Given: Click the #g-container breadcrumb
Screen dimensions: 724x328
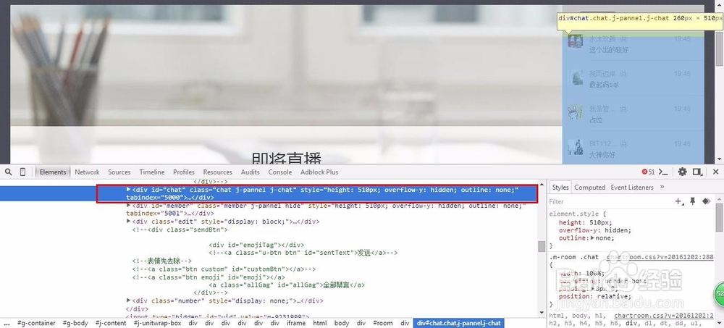Looking at the screenshot, I should click(x=36, y=323).
